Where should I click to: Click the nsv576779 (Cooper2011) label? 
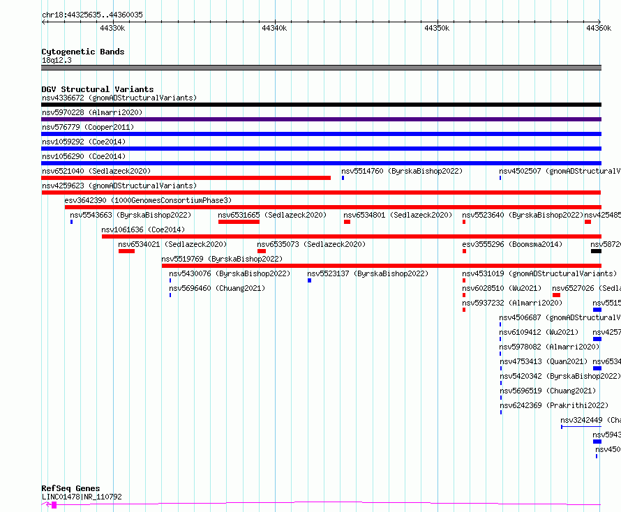click(x=88, y=127)
